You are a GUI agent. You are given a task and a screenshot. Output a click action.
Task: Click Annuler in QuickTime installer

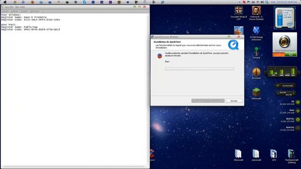coord(234,101)
